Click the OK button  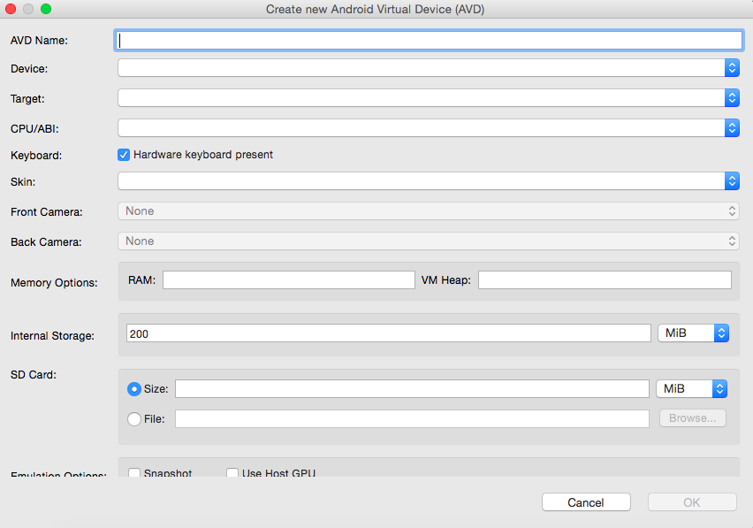click(692, 502)
